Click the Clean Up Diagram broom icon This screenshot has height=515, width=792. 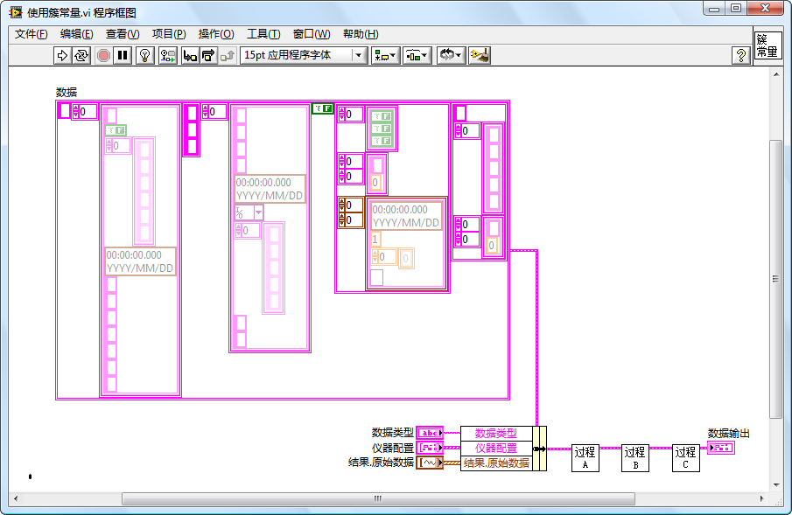[x=479, y=55]
